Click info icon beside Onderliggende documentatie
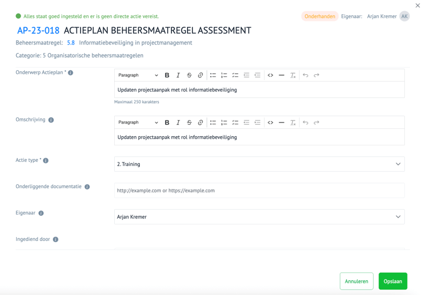 87,187
